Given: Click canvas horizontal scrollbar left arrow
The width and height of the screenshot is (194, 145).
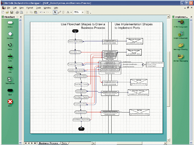Looking at the screenshot, I should (94, 143).
